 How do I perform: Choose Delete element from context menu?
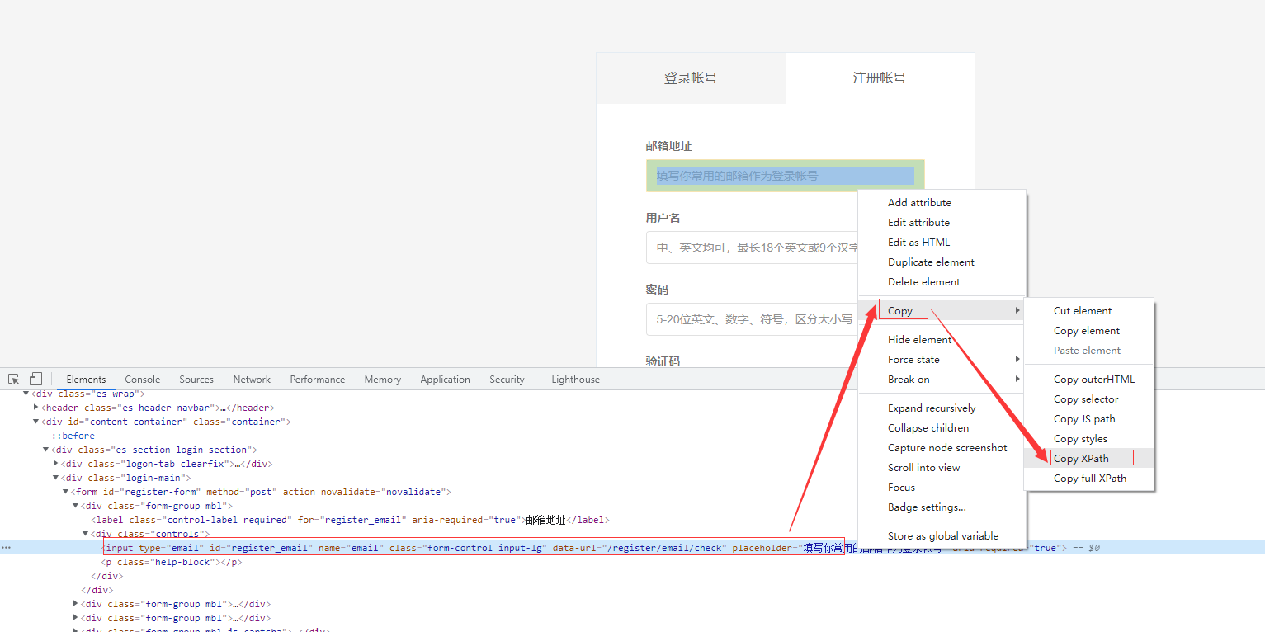[x=942, y=282]
